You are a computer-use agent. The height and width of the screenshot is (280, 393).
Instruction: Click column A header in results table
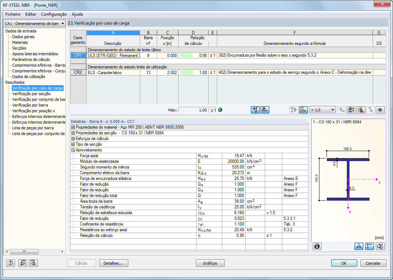tap(113, 33)
